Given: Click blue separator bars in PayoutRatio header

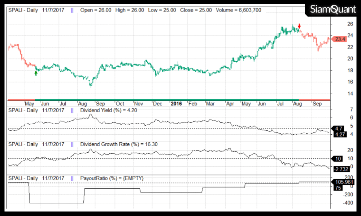Looking at the screenshot, I should 72,178.
